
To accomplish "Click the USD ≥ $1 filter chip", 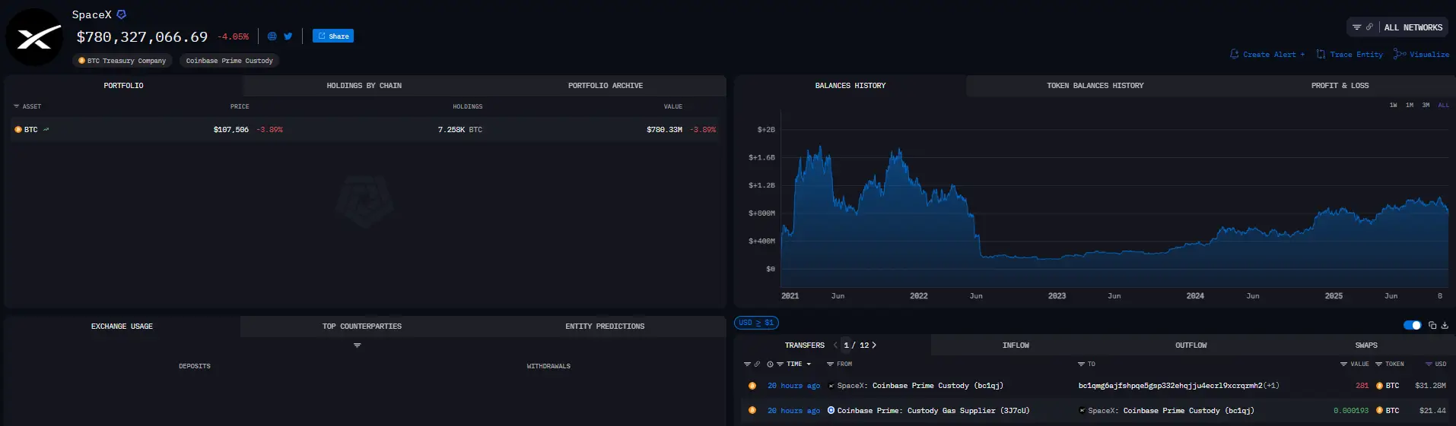I will tap(756, 323).
